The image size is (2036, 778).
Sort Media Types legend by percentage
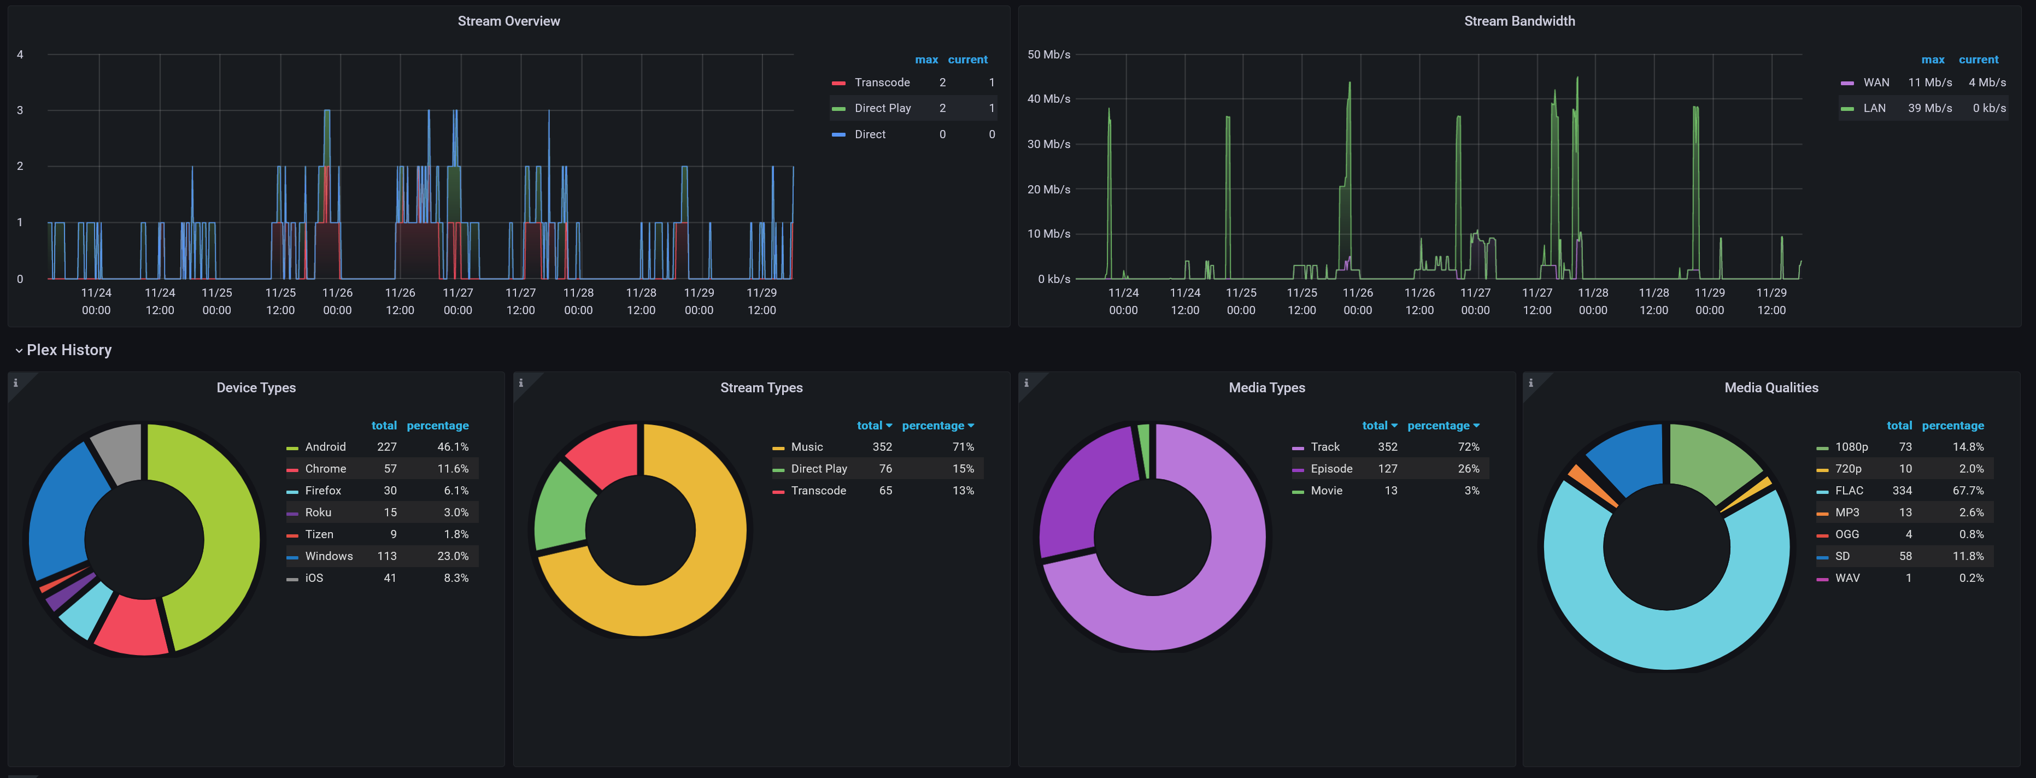(1442, 426)
